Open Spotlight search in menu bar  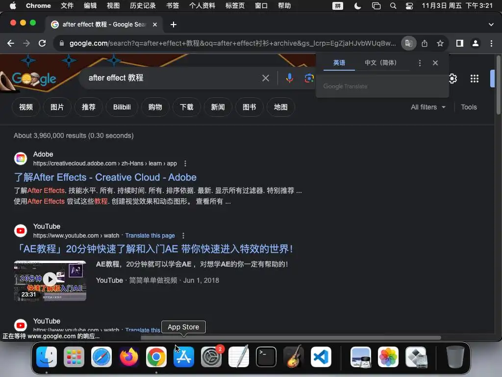[393, 6]
